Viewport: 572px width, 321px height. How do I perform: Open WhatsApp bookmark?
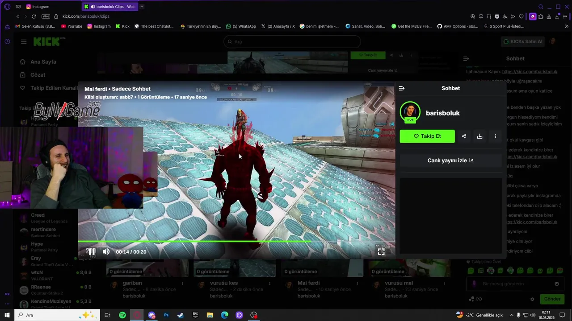[x=241, y=26]
